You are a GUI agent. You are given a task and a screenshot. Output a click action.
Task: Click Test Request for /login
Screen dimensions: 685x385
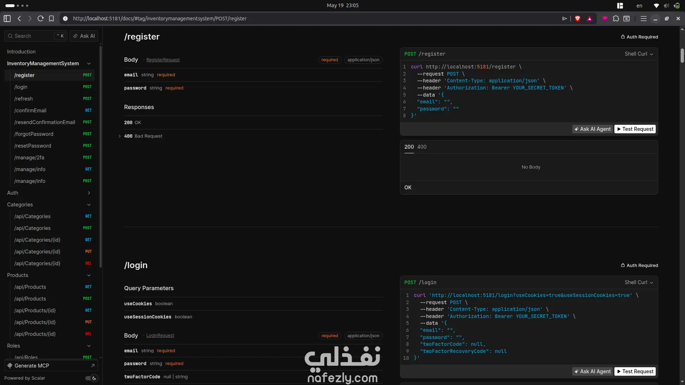click(635, 371)
